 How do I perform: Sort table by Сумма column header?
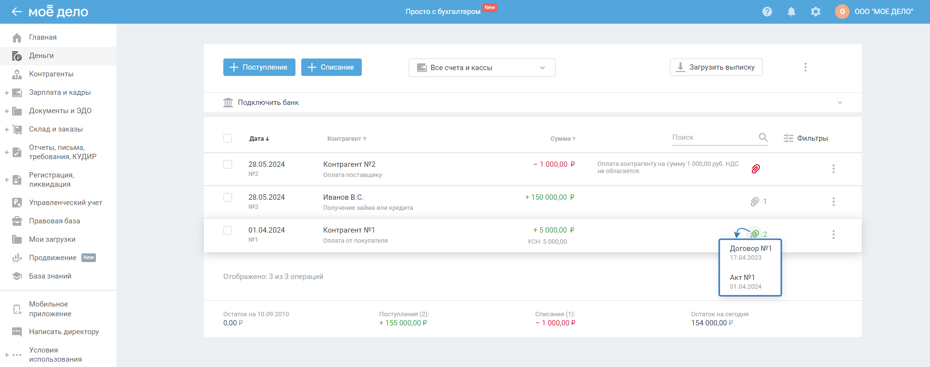563,139
